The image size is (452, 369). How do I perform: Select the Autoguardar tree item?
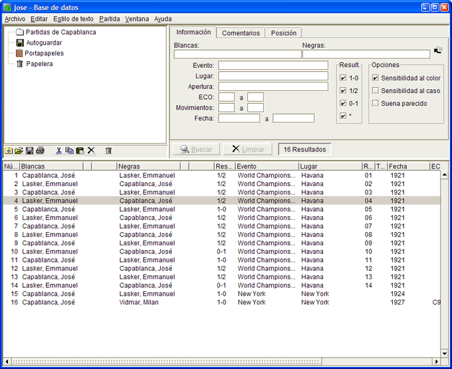pos(44,43)
